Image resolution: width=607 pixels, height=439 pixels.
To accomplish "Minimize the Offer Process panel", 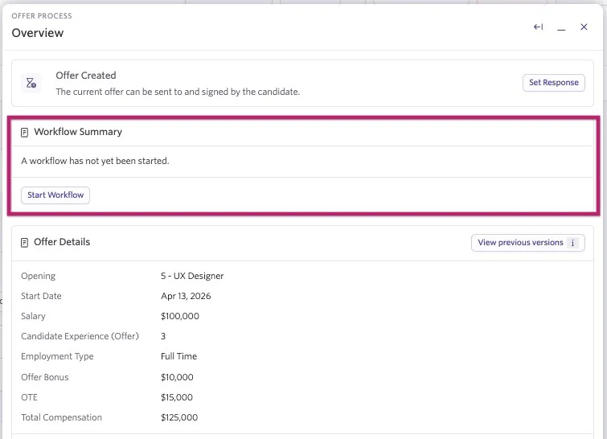I will [x=561, y=30].
